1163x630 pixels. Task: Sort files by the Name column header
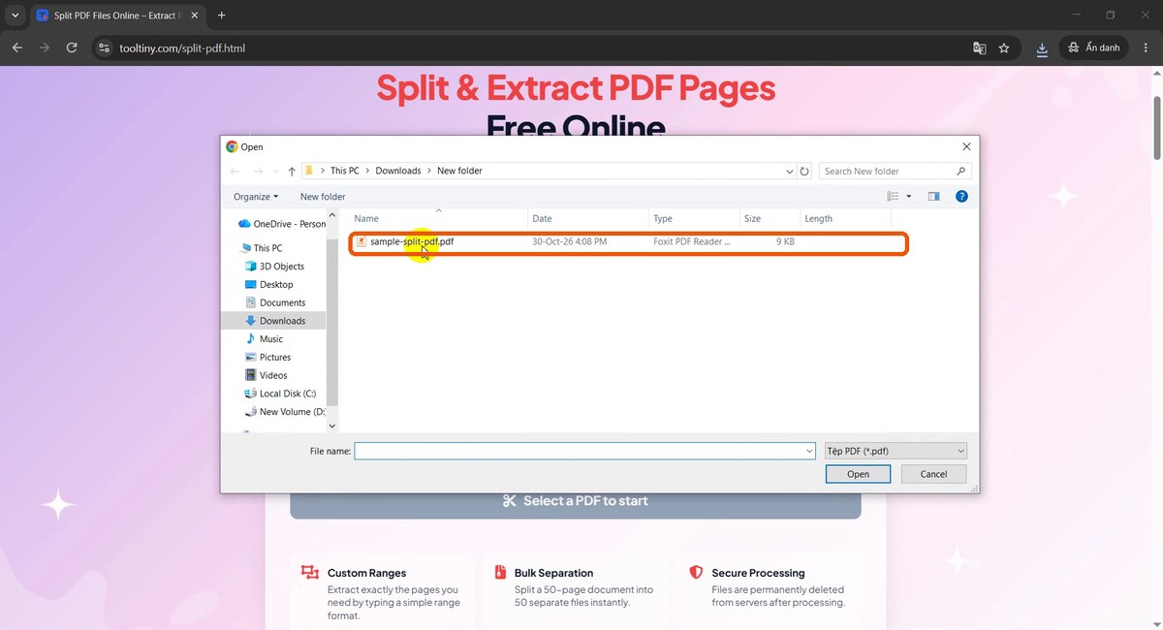point(439,219)
